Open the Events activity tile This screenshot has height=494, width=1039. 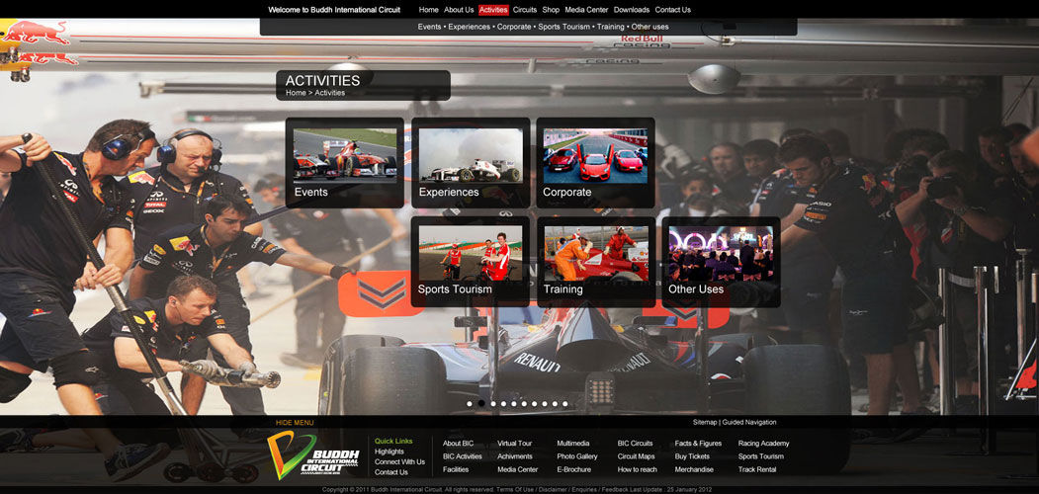(x=344, y=162)
